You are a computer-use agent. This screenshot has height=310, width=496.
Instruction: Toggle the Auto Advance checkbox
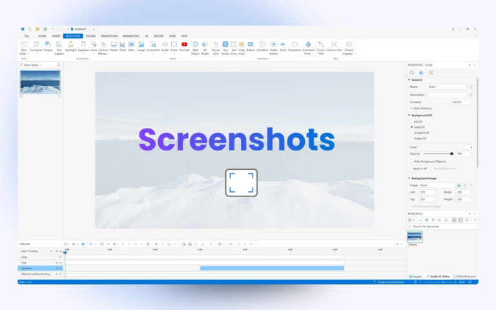pos(411,108)
